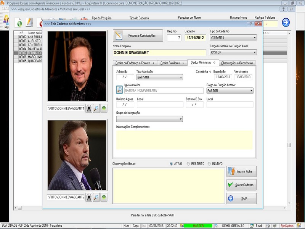
Task: Click the Admissão date field
Action: (x=125, y=77)
